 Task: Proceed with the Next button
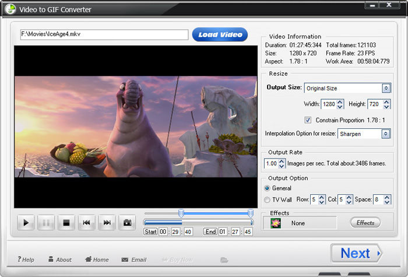click(x=356, y=253)
